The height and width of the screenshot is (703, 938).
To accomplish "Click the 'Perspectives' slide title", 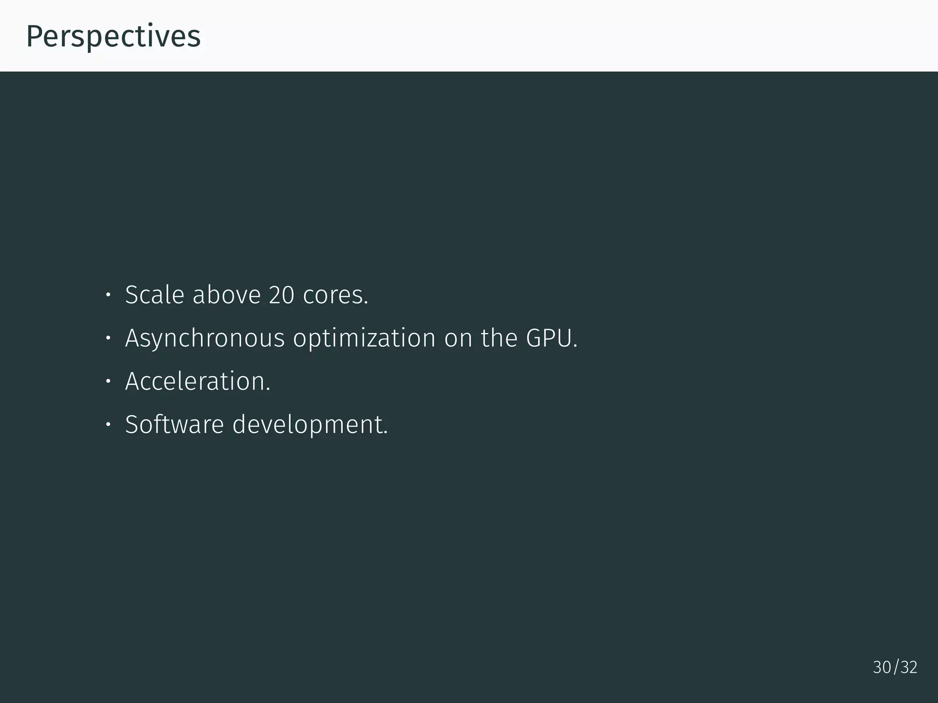I will pos(114,37).
